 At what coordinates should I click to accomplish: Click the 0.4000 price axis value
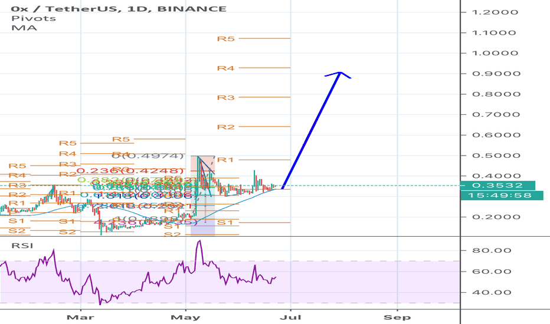496,176
